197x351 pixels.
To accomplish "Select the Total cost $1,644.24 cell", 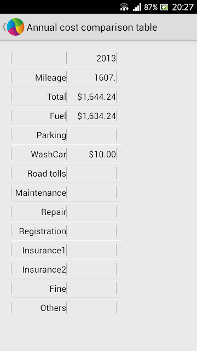I will pyautogui.click(x=96, y=97).
